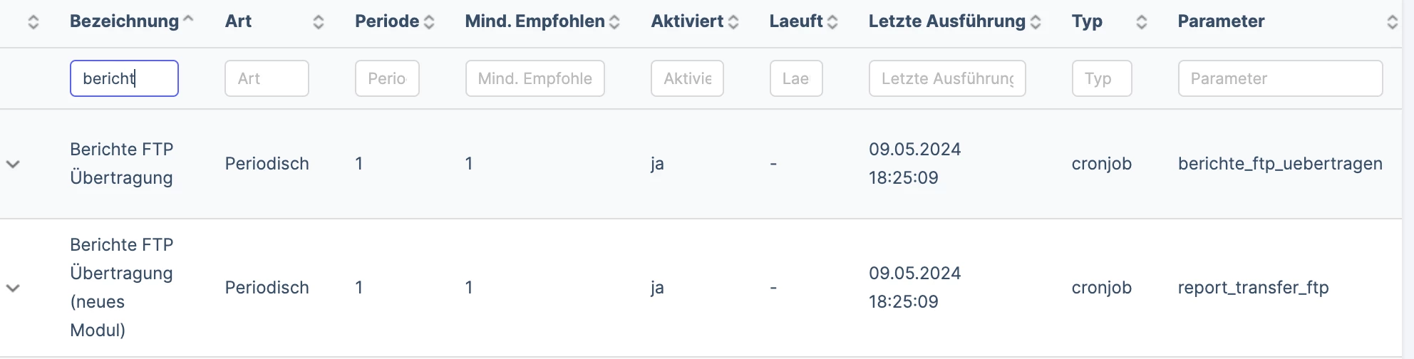Focus the Bezeichnung filter field containing bericht
This screenshot has width=1414, height=359.
coord(124,78)
